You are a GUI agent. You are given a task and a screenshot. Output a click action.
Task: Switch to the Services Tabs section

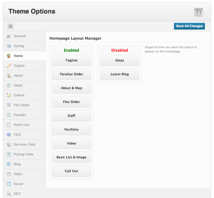(24, 145)
